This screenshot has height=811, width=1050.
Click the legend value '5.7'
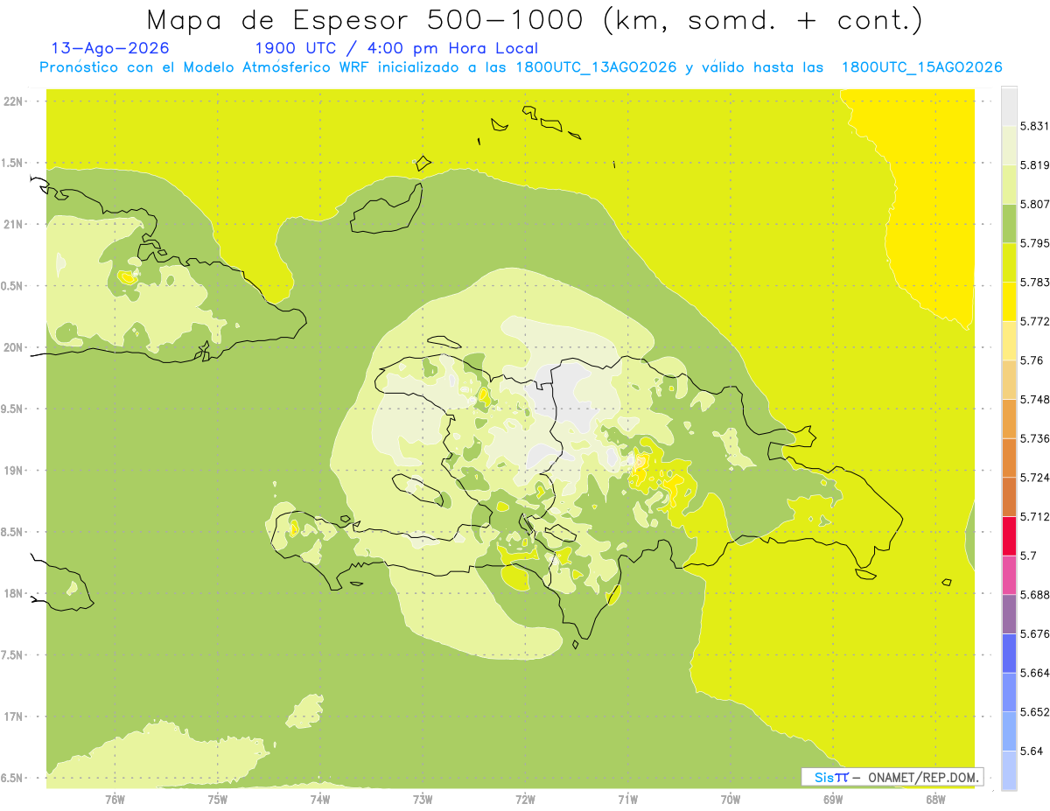[1028, 556]
